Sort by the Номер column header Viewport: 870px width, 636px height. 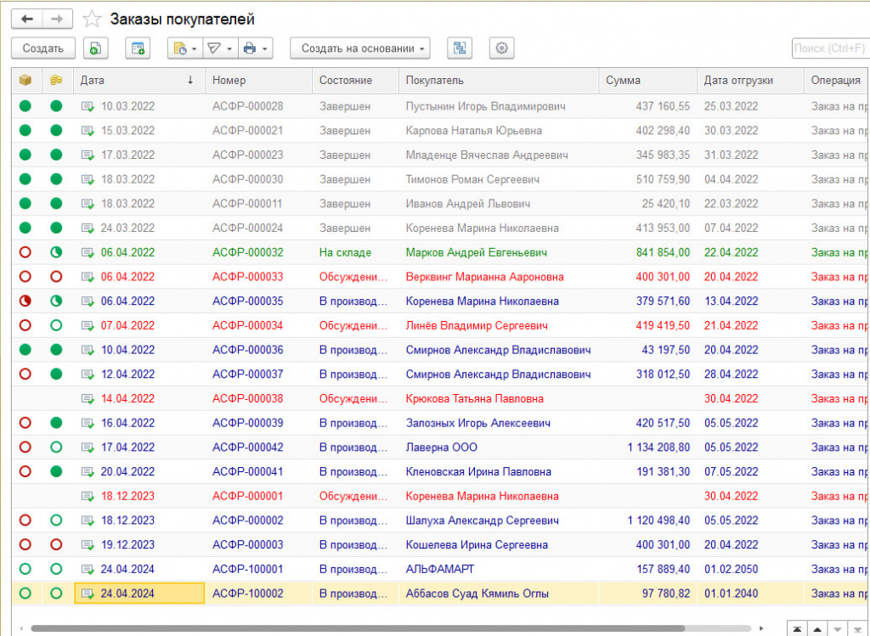258,81
